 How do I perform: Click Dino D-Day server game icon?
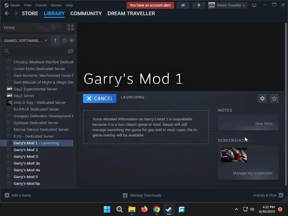point(9,102)
